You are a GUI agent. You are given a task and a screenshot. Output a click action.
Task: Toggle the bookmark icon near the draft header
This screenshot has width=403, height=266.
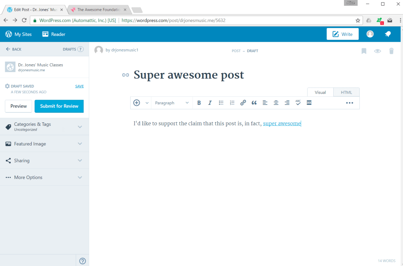363,51
